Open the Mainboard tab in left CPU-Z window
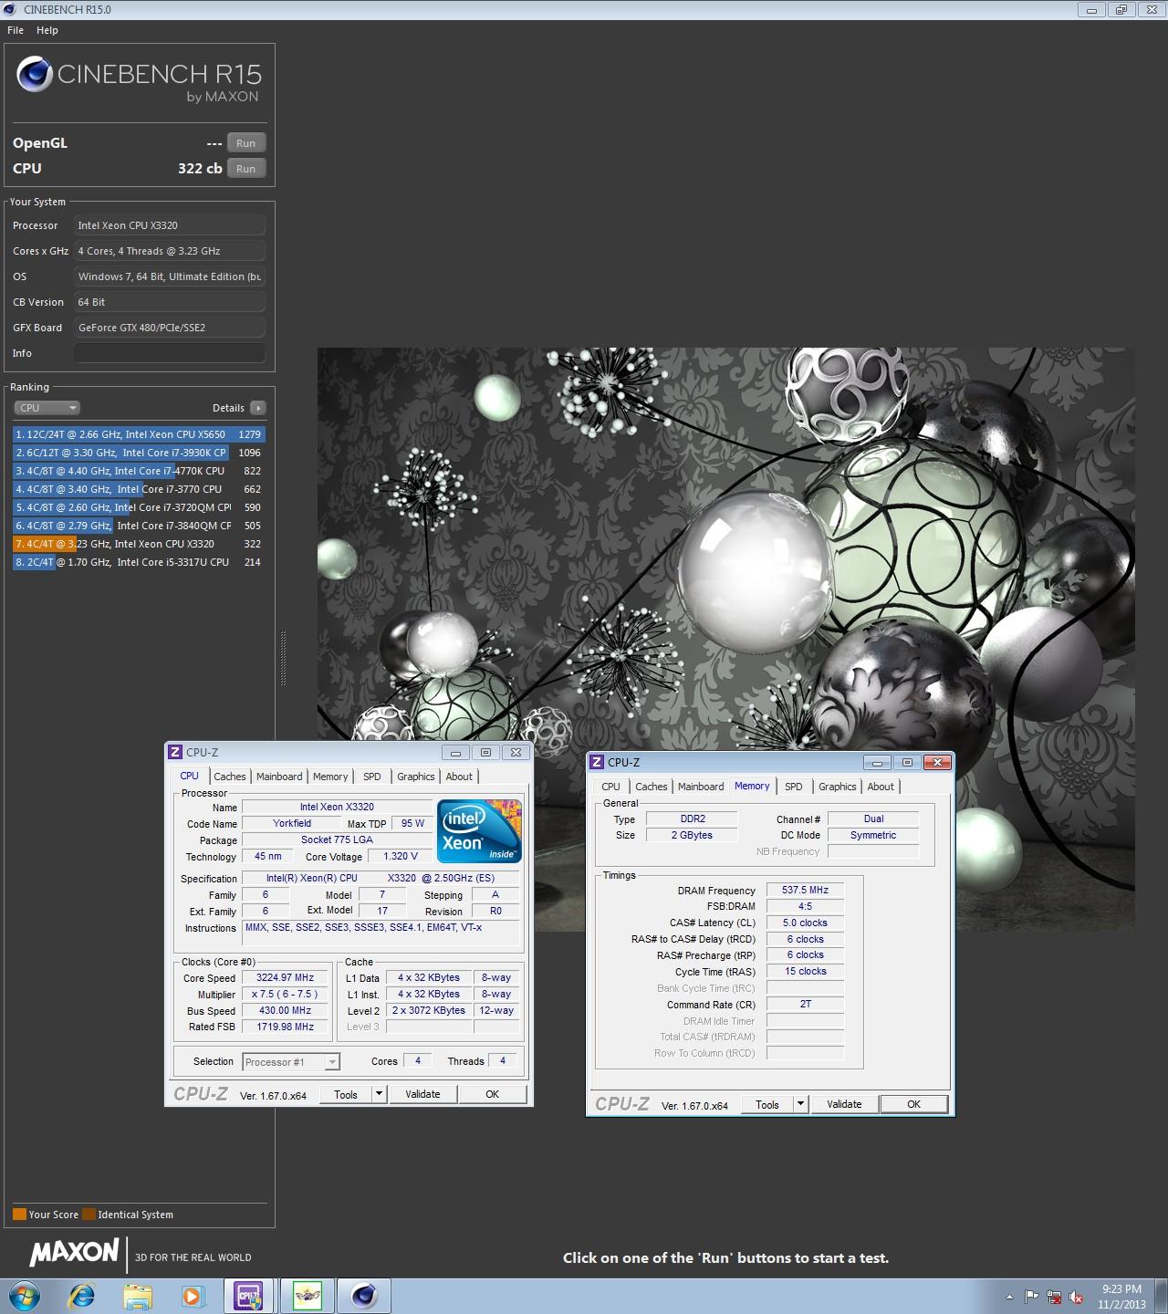 (279, 777)
